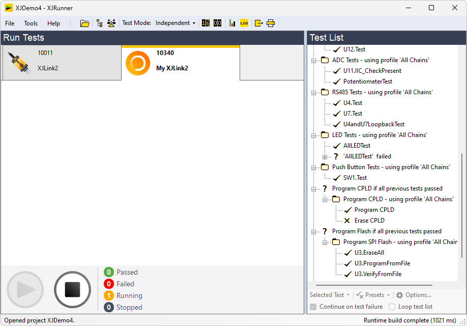
Task: Click the export arrow toolbar icon
Action: coord(259,23)
